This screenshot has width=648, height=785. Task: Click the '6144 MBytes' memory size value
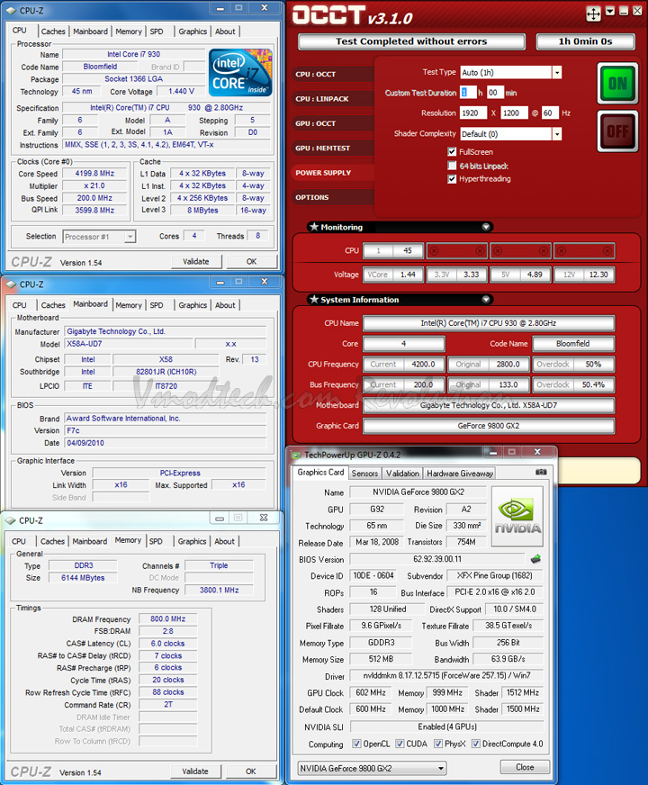pos(83,578)
